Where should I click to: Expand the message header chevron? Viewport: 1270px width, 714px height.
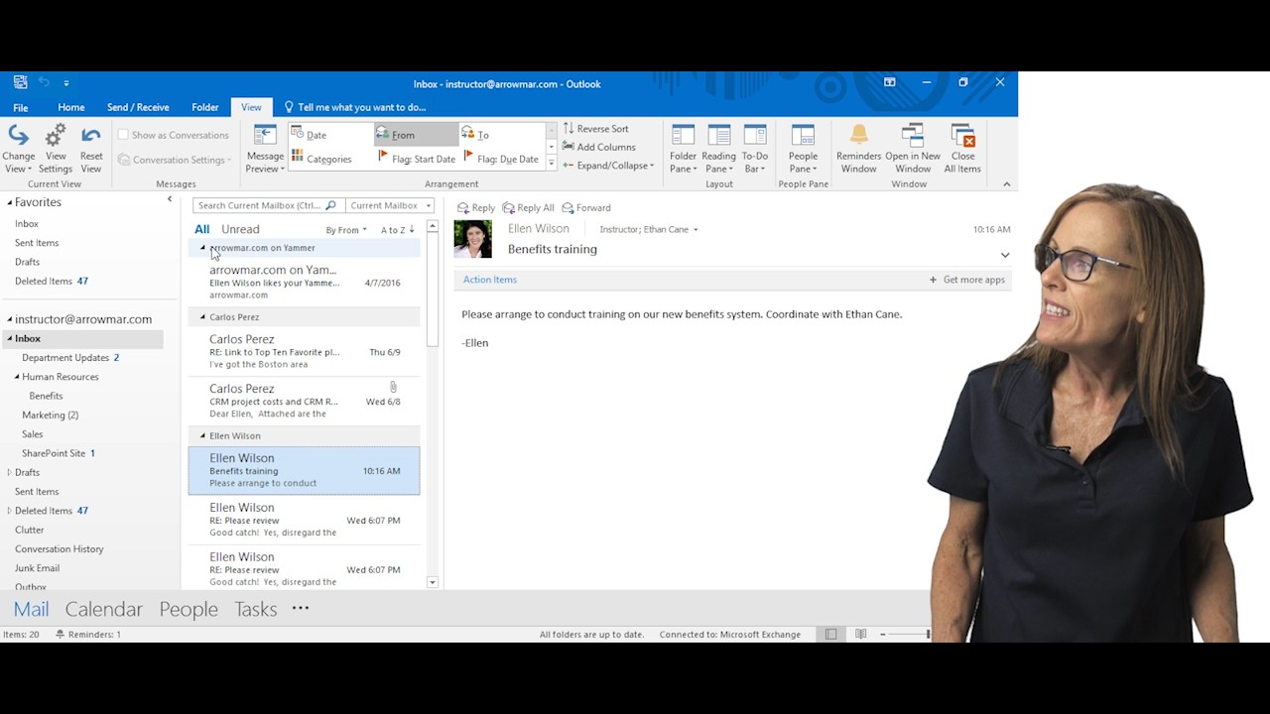(x=1005, y=255)
